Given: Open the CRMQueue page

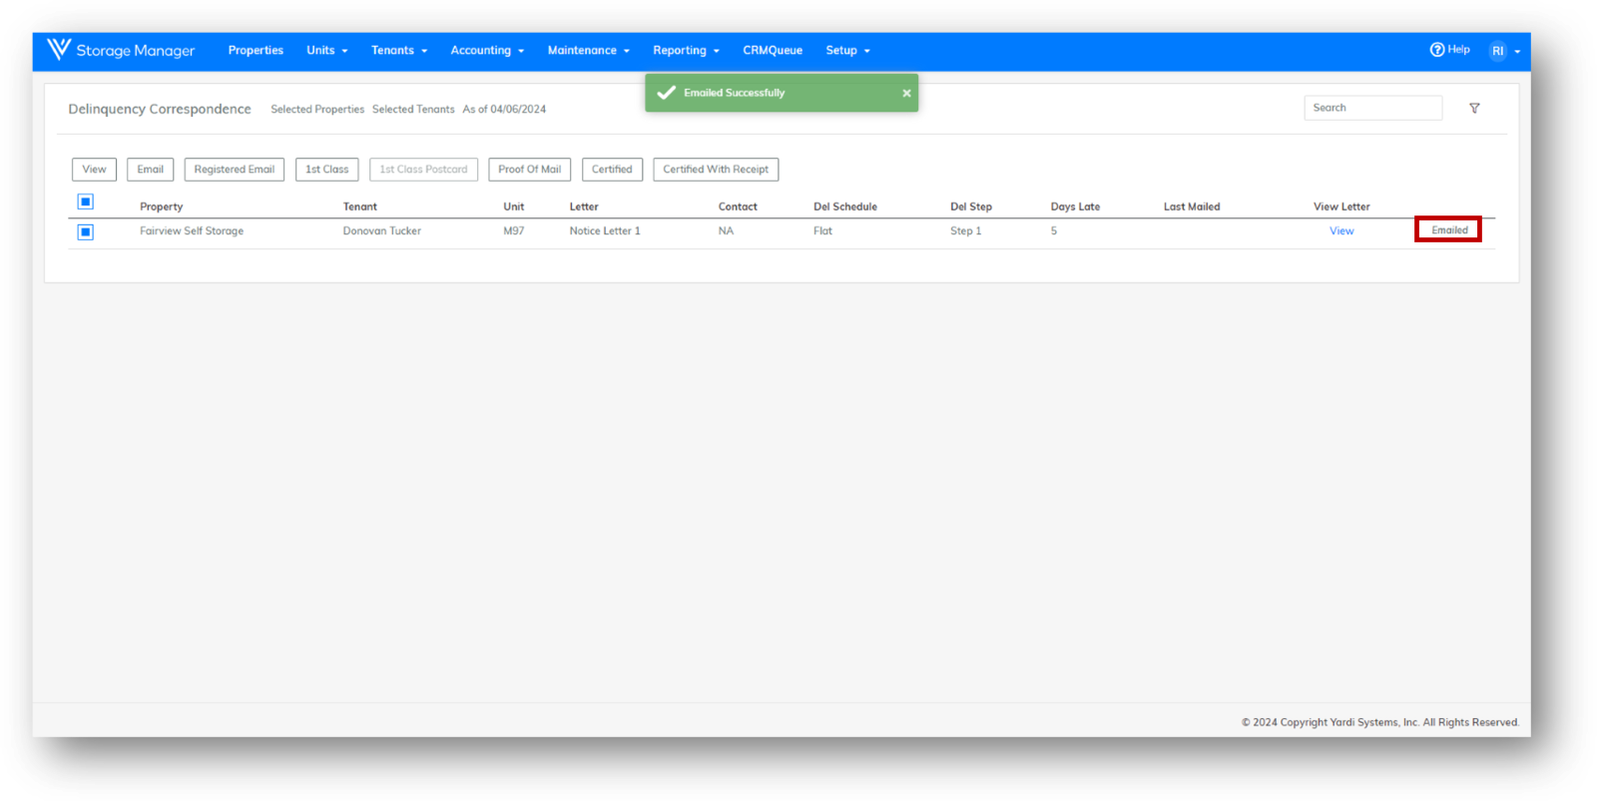Looking at the screenshot, I should tap(772, 51).
